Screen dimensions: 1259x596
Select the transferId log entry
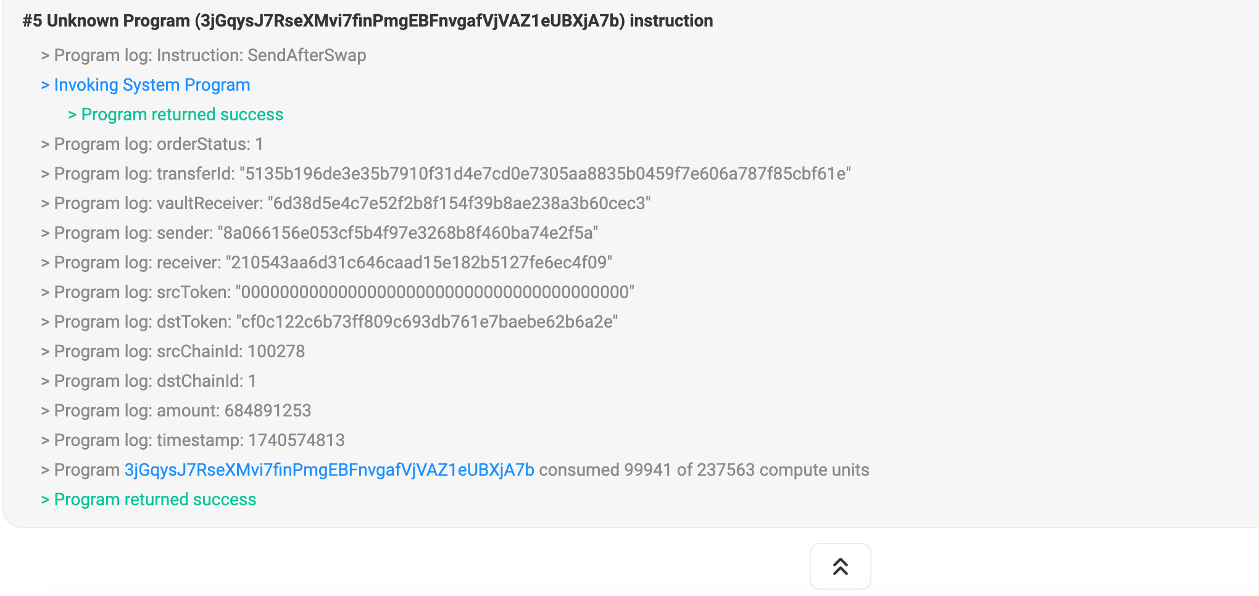click(446, 174)
